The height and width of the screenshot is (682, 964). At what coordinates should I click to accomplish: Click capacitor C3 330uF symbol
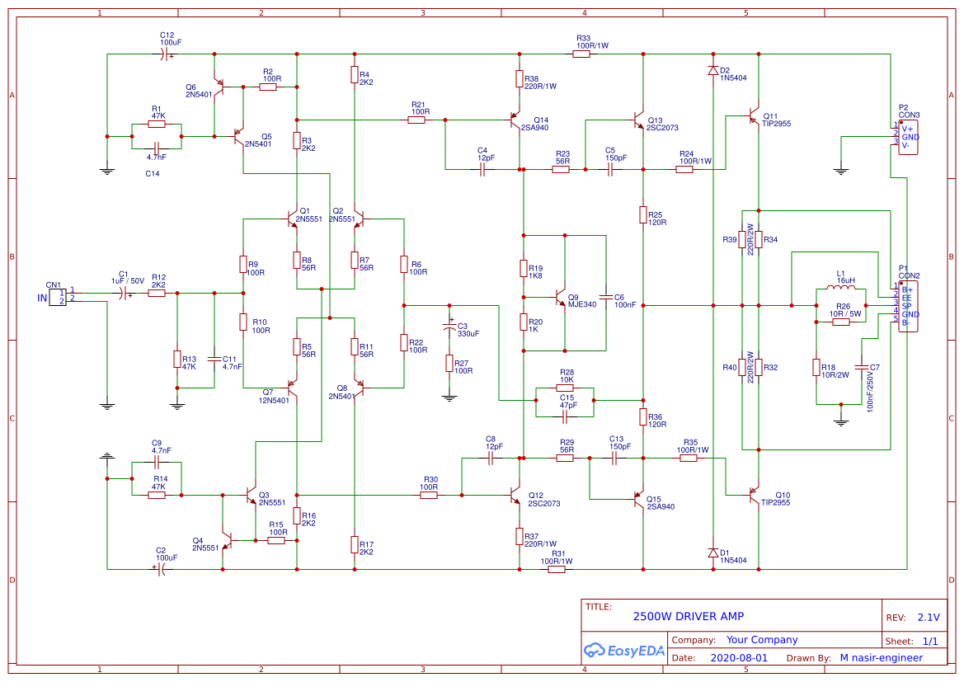click(x=449, y=327)
